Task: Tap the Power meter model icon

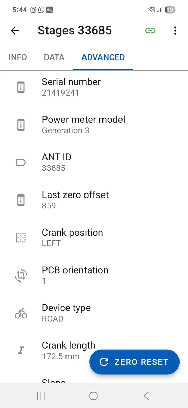Action: tap(21, 125)
